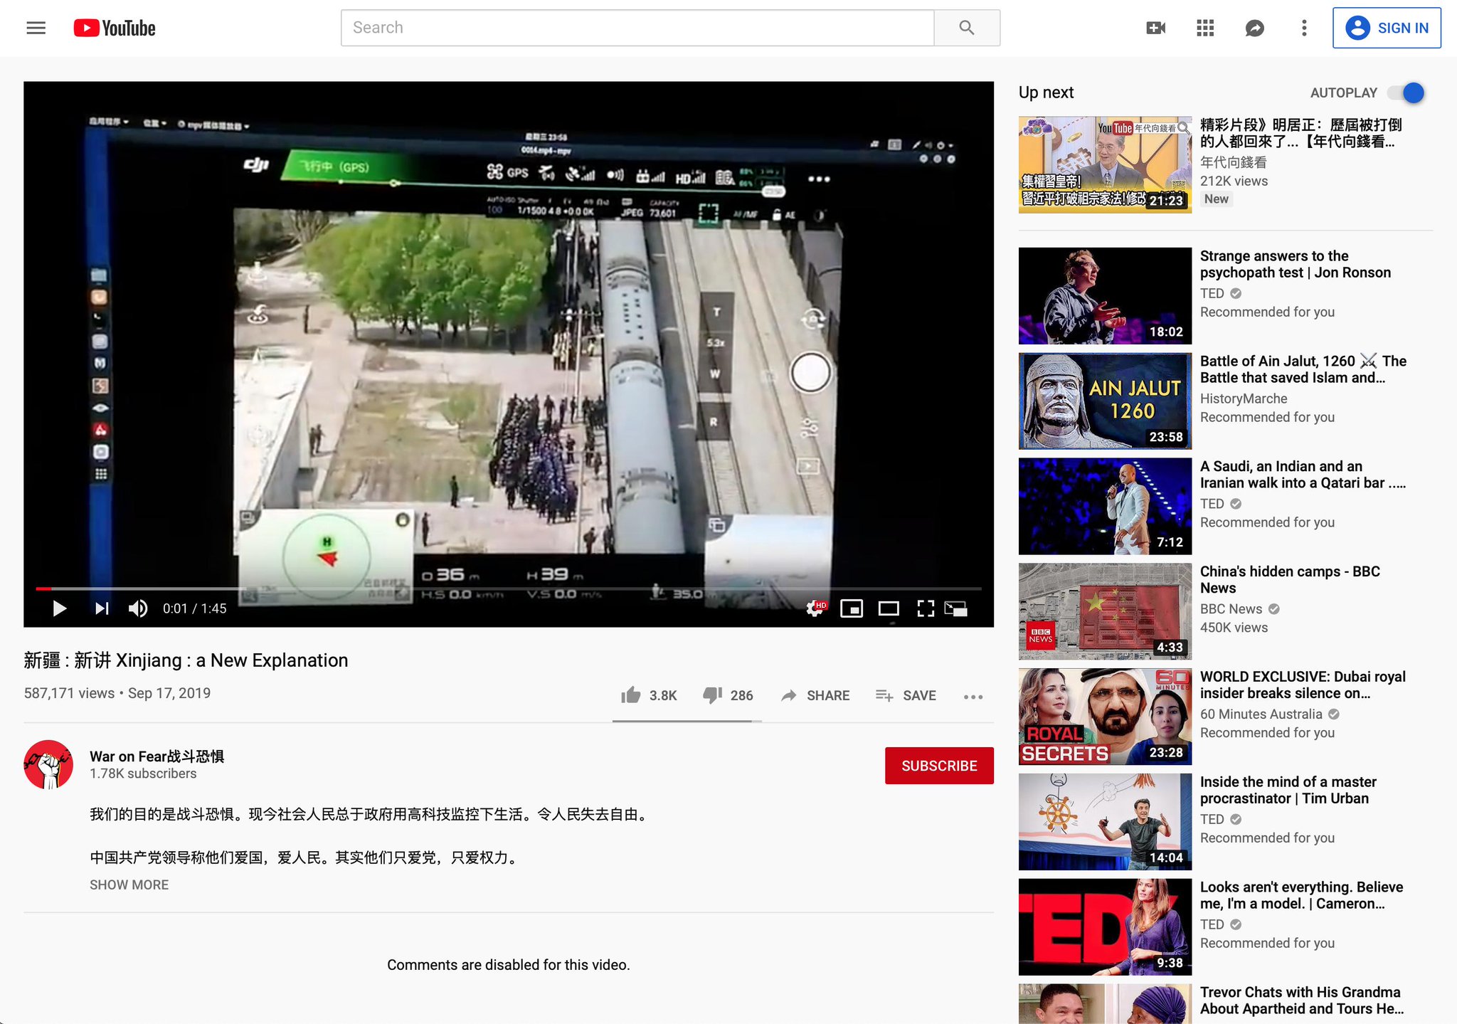Click the search magnifier button
This screenshot has width=1457, height=1024.
[966, 28]
